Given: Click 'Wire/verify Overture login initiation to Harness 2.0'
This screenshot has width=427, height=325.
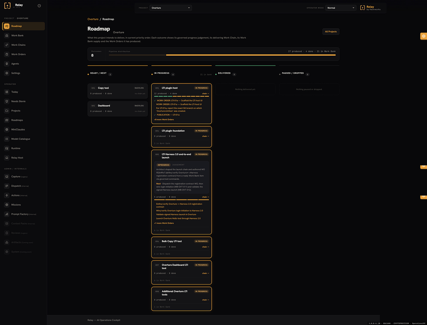Looking at the screenshot, I should (179, 211).
